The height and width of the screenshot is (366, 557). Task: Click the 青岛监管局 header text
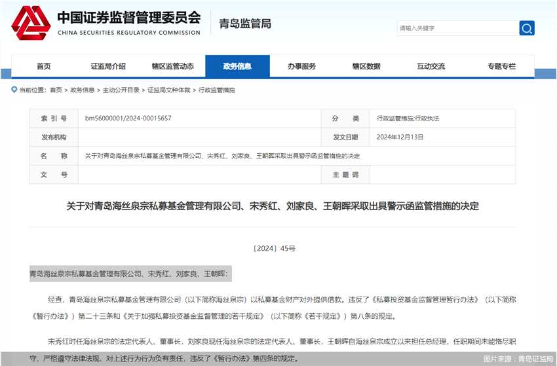coord(245,24)
